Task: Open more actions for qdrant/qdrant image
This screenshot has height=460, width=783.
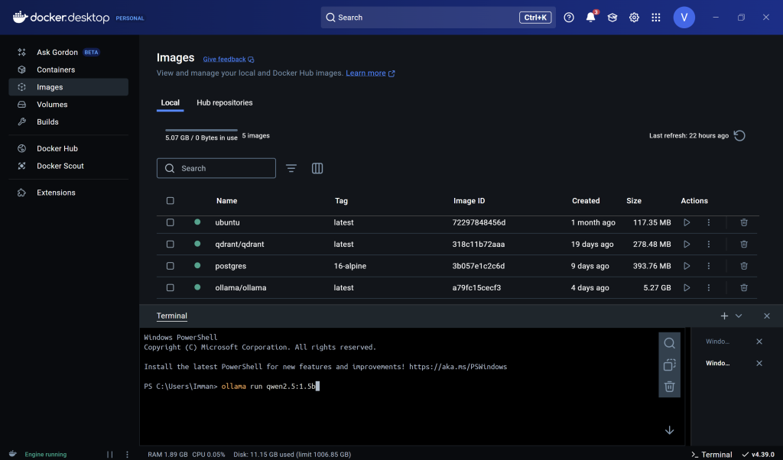Action: pyautogui.click(x=709, y=245)
